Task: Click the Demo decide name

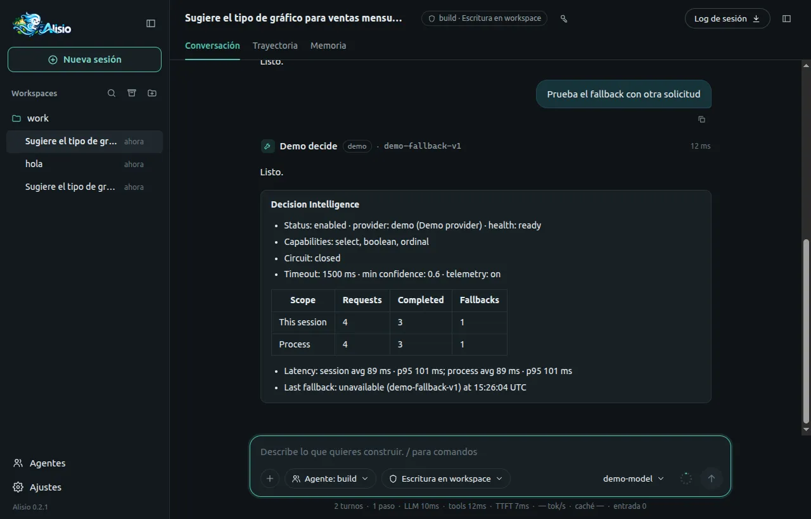Action: pos(309,146)
